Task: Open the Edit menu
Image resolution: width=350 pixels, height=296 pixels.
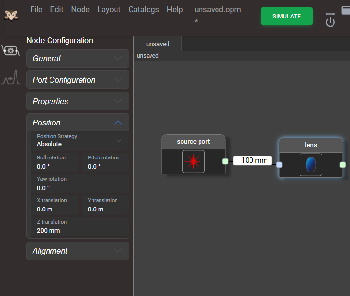Action: 57,10
